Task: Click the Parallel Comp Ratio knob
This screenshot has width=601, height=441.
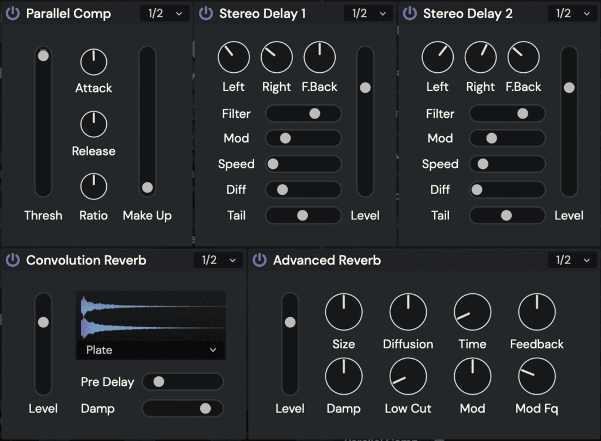Action: (93, 186)
